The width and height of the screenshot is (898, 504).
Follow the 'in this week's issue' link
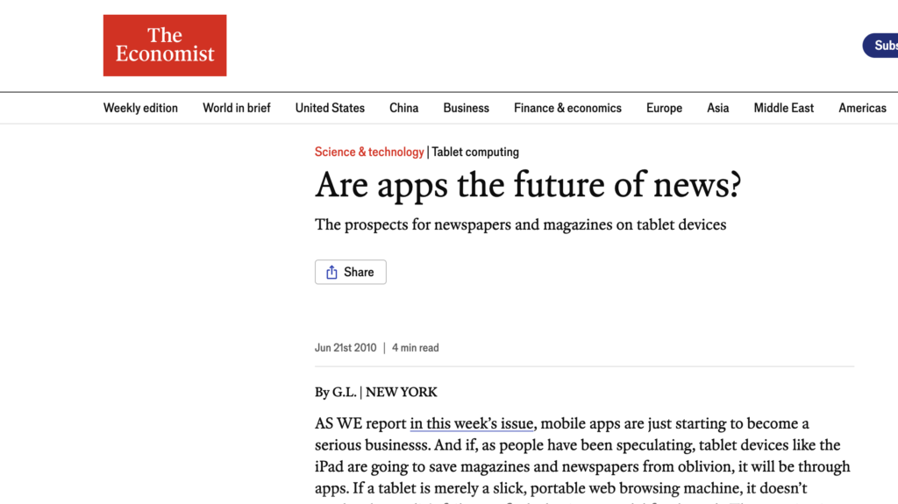tap(471, 423)
